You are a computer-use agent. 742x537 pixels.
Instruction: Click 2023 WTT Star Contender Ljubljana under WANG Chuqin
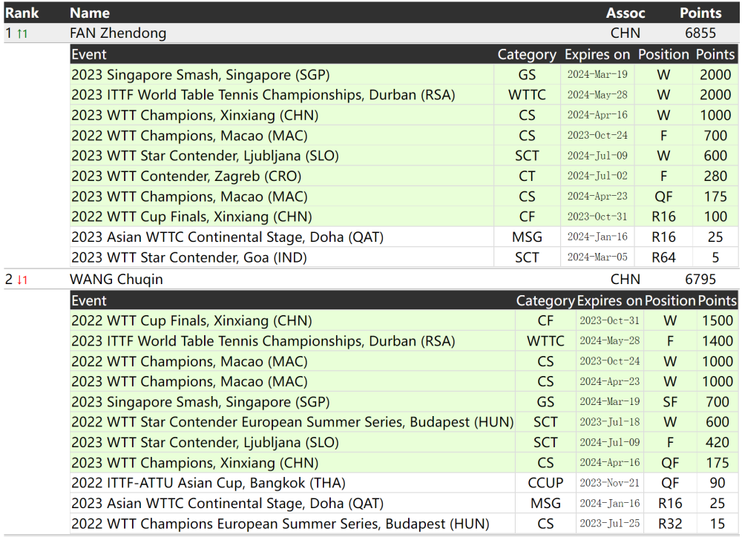click(205, 443)
